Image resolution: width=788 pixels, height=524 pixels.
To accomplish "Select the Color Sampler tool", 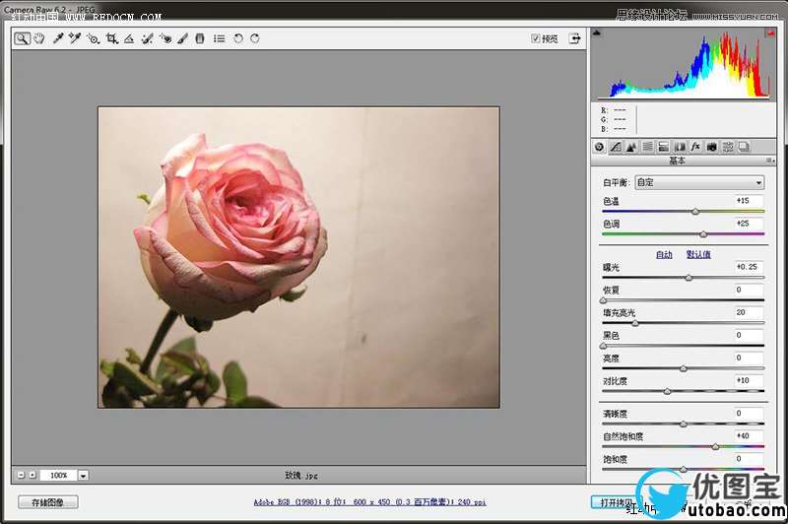I will click(x=75, y=38).
